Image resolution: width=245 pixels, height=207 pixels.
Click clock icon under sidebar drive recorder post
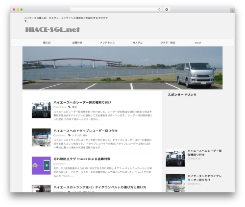pyautogui.click(x=189, y=184)
